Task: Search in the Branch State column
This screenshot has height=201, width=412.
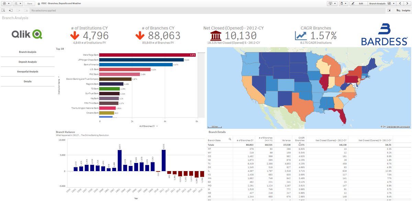Action: point(230,139)
